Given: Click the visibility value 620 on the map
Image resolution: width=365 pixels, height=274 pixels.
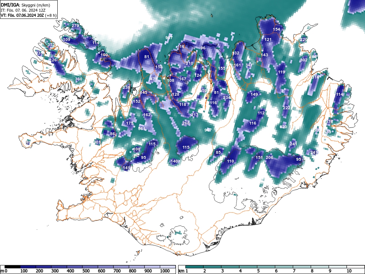Looking at the screenshot, I should coord(283,127).
